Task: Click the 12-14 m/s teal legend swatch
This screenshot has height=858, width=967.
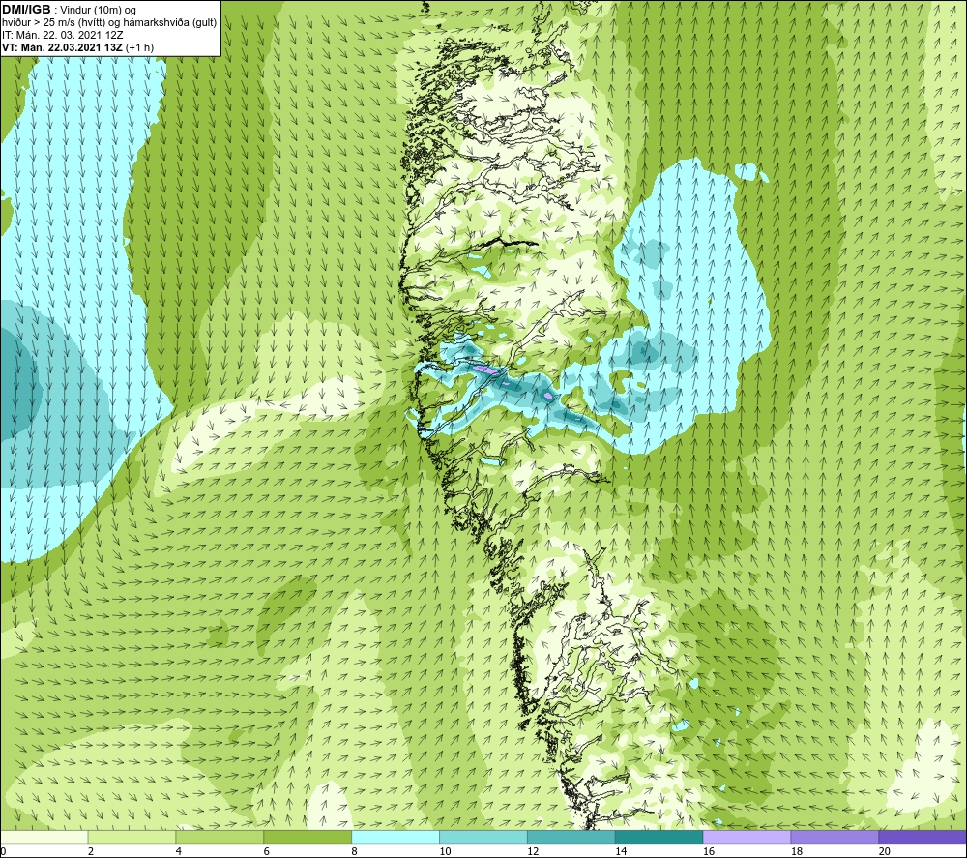Action: click(x=571, y=837)
